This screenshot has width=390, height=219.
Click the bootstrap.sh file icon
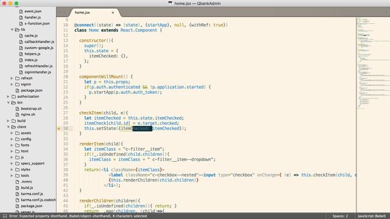[17, 108]
